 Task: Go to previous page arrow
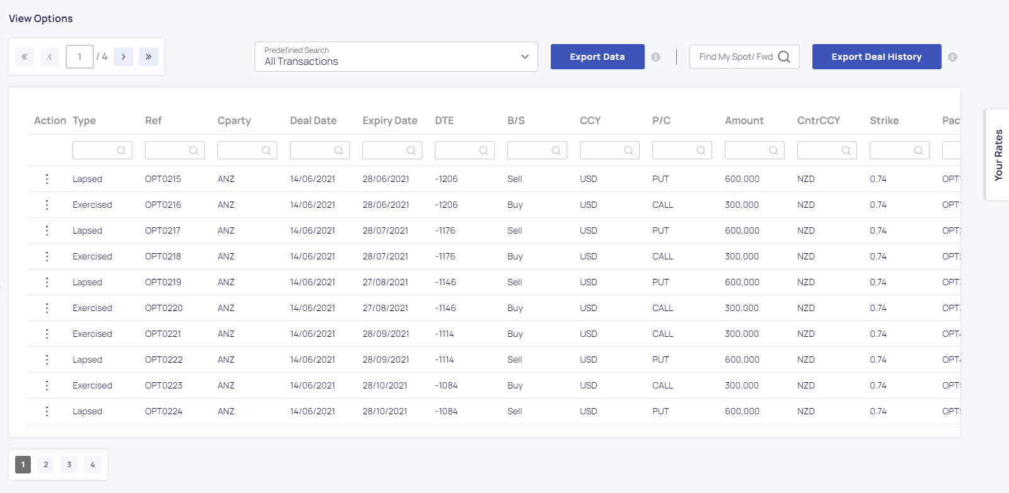[50, 57]
